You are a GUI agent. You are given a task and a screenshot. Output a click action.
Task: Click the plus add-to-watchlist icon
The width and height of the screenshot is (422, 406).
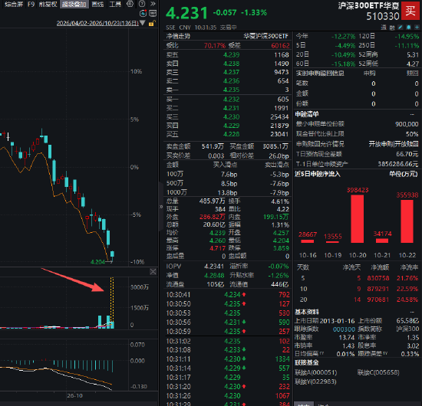pos(417,27)
